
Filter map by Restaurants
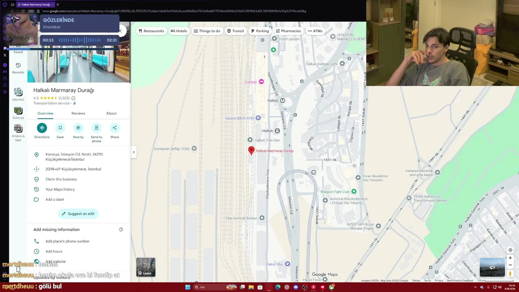pos(151,31)
